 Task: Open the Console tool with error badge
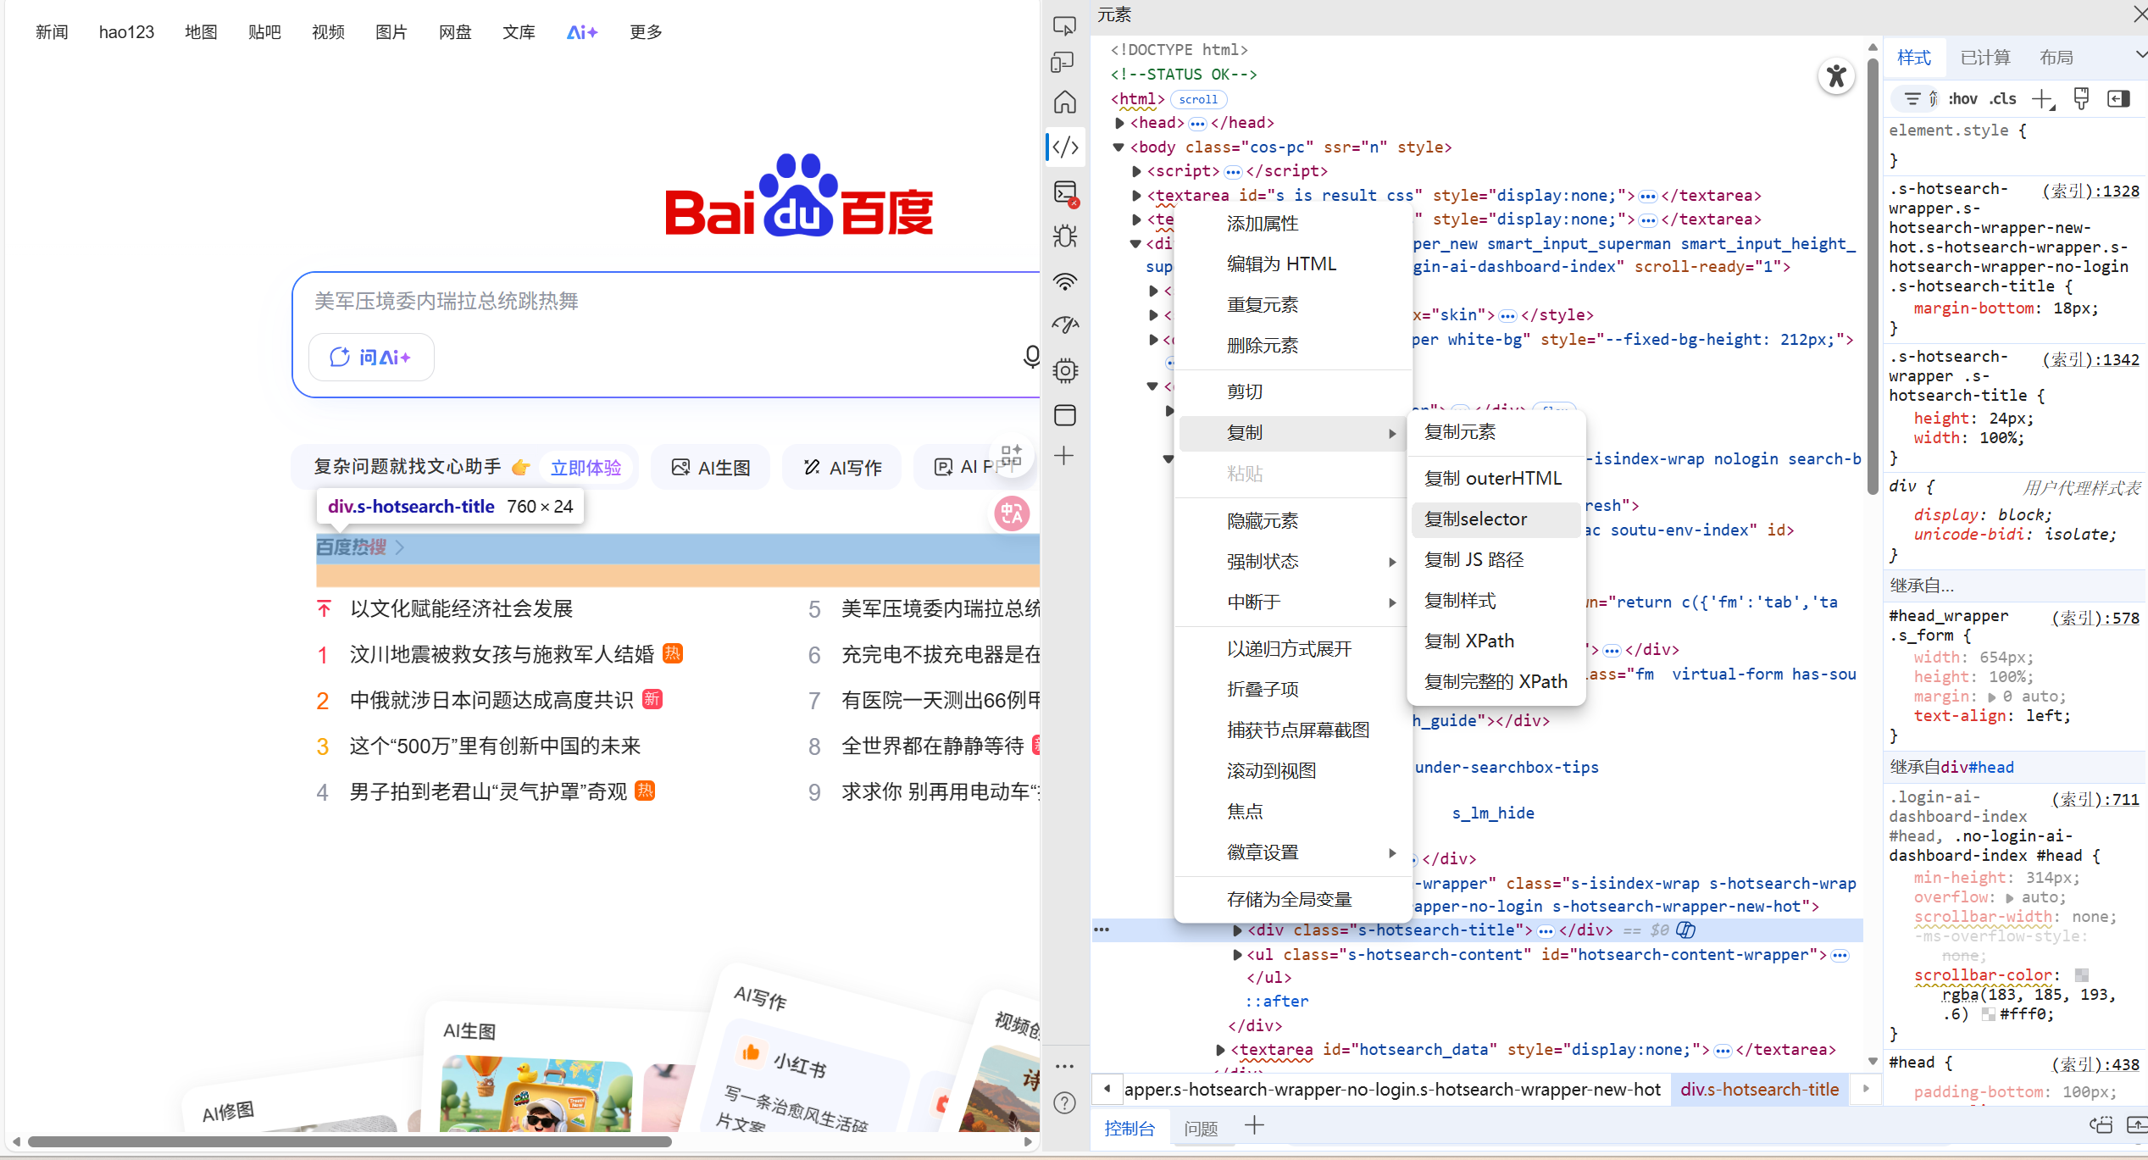point(1065,192)
